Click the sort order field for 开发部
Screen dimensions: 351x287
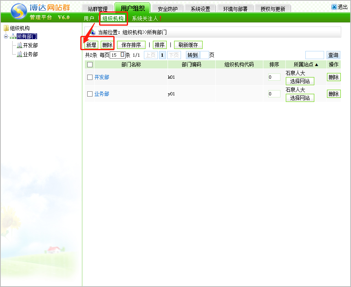pos(274,77)
